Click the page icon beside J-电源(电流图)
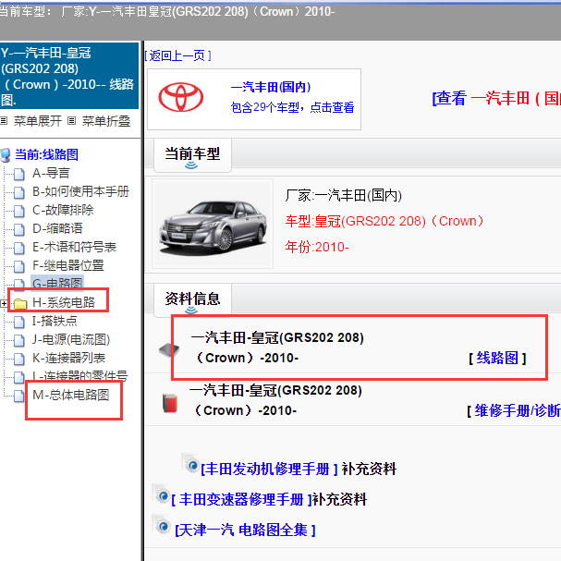The width and height of the screenshot is (561, 561). pyautogui.click(x=19, y=340)
